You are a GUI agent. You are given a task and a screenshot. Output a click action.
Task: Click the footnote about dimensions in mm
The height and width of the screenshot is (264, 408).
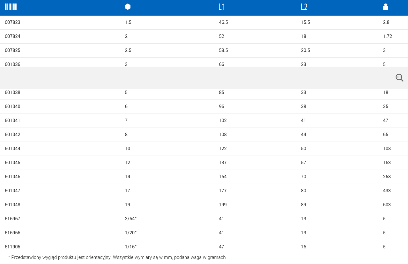tap(117, 257)
